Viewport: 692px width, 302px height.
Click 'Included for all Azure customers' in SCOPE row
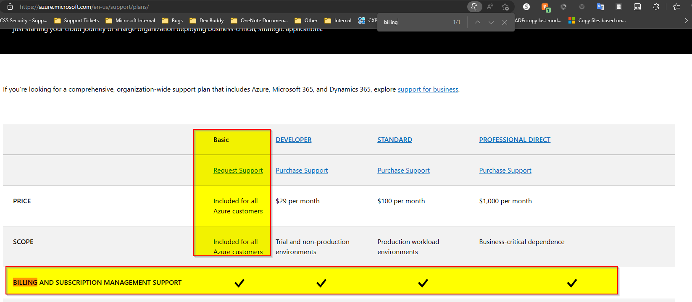[x=238, y=247]
